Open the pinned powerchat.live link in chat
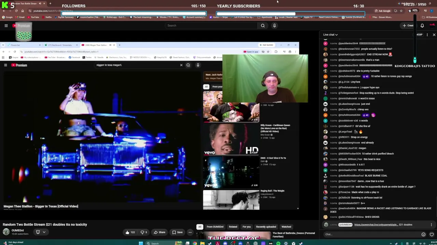437x245 pixels. coord(376,225)
